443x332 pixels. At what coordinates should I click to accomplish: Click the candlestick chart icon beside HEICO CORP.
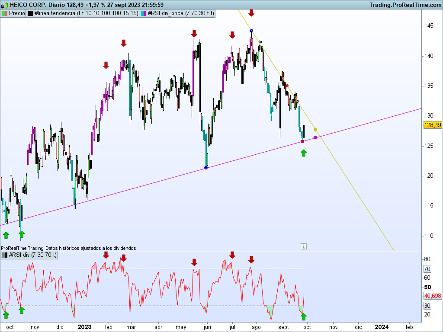5,5
